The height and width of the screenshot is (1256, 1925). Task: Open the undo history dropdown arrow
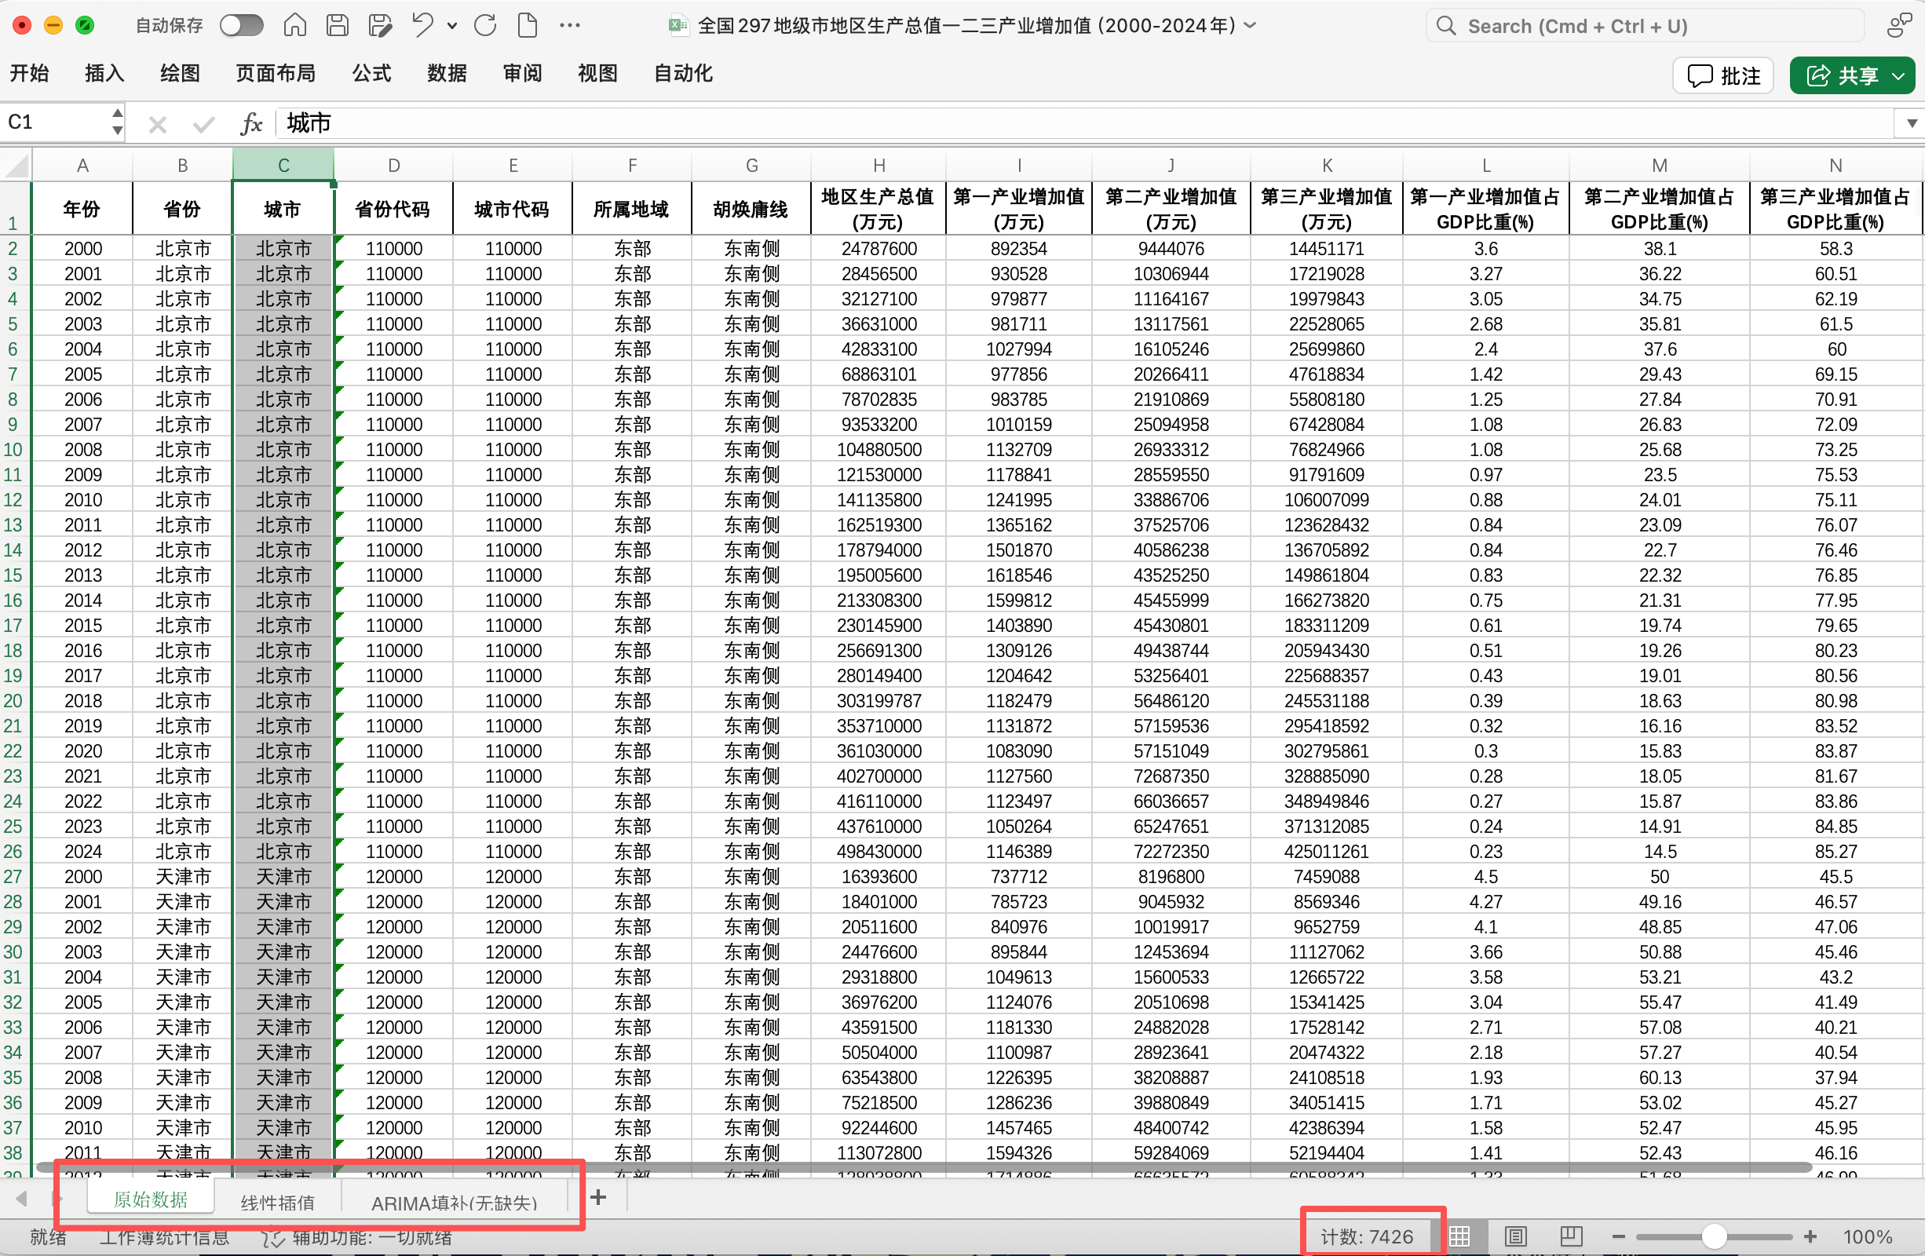point(452,26)
